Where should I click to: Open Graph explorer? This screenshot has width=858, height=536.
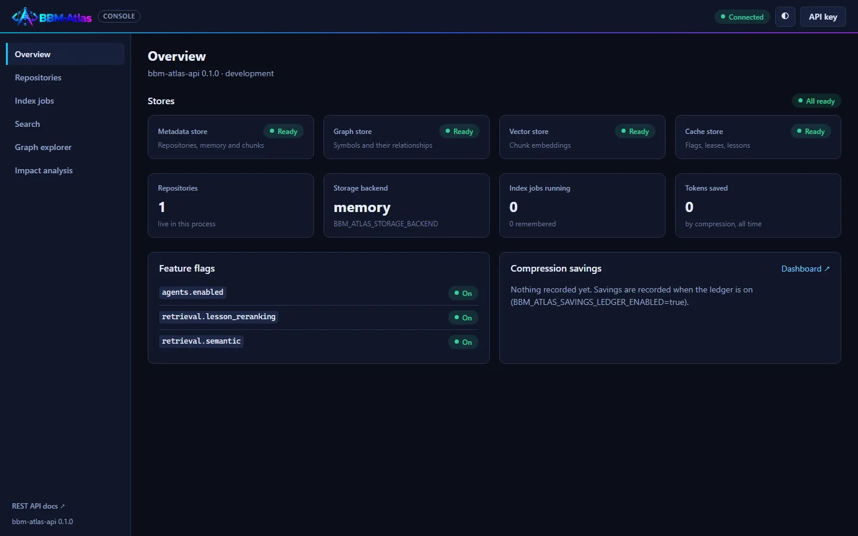click(x=66, y=147)
